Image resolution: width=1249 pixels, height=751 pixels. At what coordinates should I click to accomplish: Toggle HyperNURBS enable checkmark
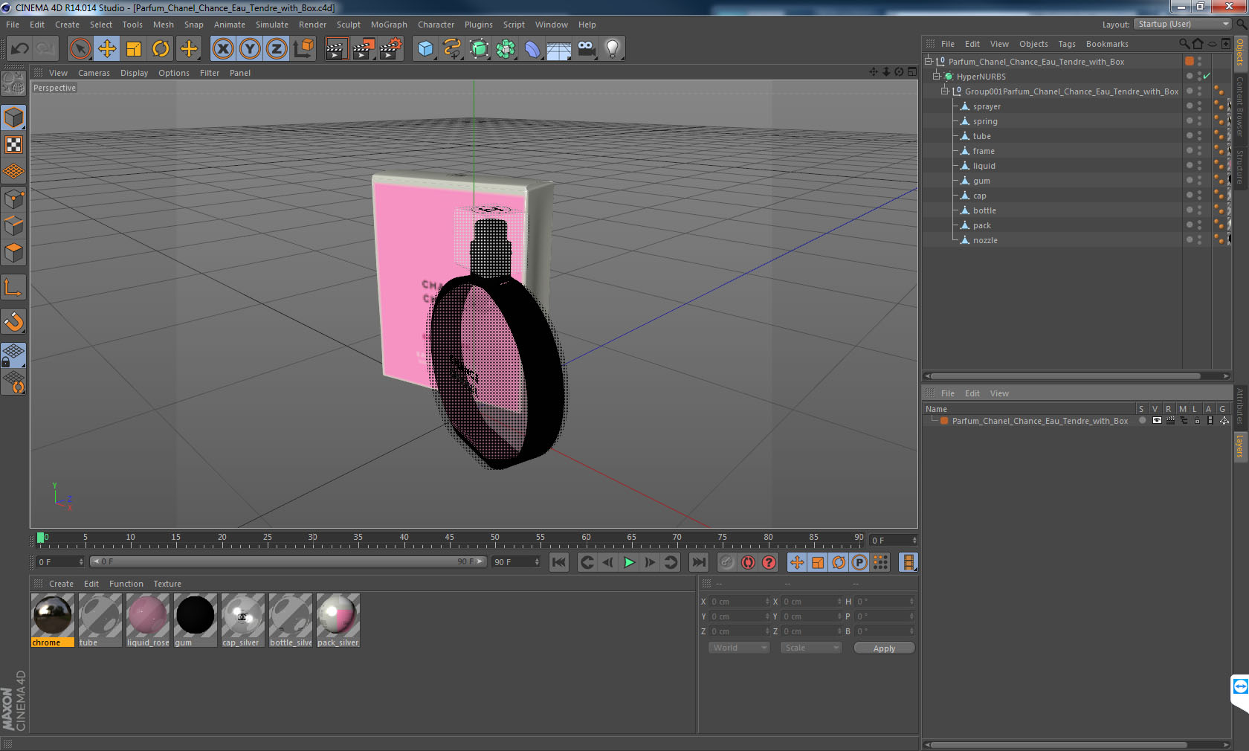tap(1207, 77)
